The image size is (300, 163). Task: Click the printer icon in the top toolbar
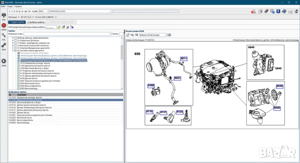point(260,11)
